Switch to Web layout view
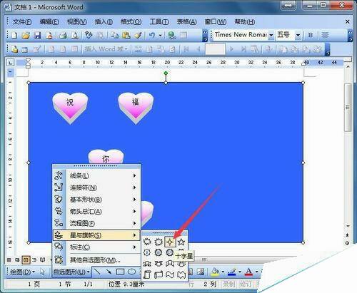The image size is (357, 293). (x=17, y=260)
